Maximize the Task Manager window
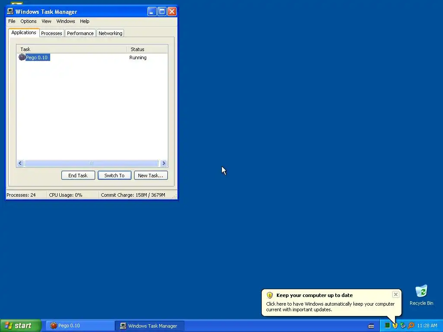443x332 pixels. 162,12
